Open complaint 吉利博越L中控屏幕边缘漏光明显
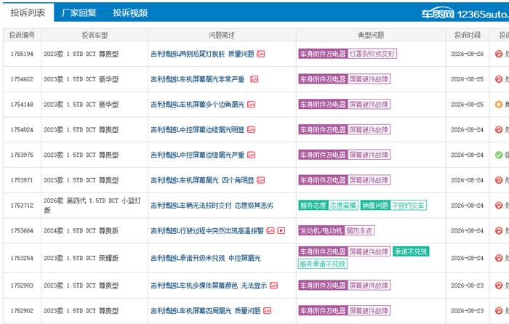The image size is (509, 324). click(x=197, y=130)
